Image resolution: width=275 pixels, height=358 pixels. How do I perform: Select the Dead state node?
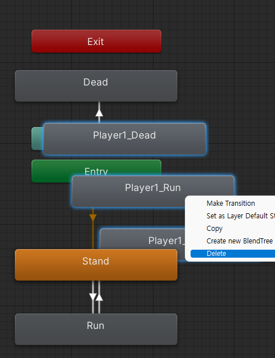[x=96, y=86]
